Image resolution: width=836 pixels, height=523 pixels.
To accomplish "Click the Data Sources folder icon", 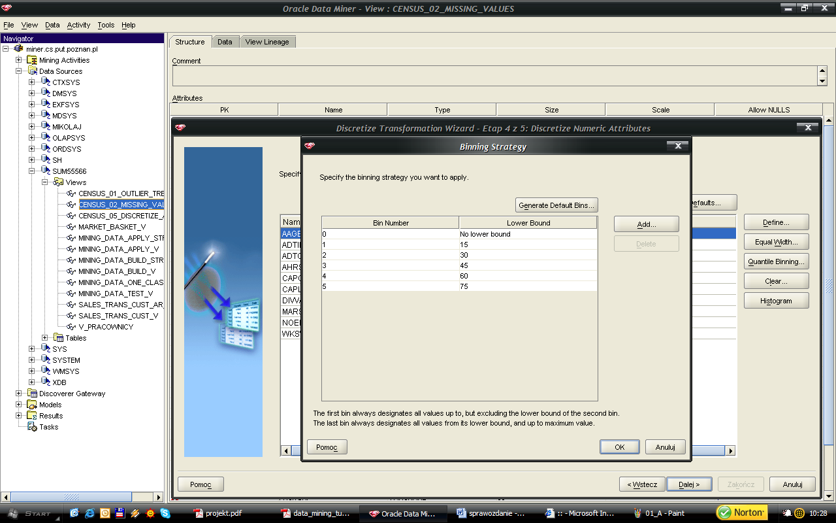I will point(32,71).
